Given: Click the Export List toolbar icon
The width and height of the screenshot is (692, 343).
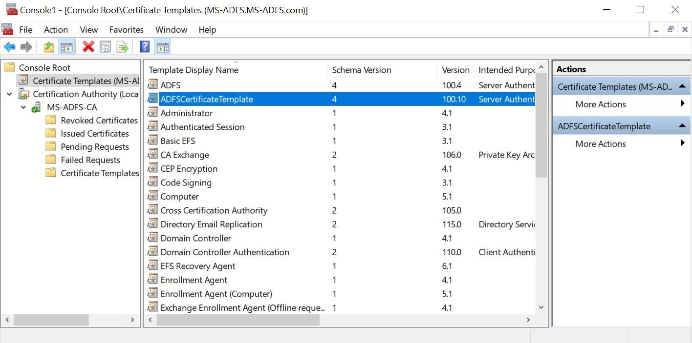Looking at the screenshot, I should [122, 47].
